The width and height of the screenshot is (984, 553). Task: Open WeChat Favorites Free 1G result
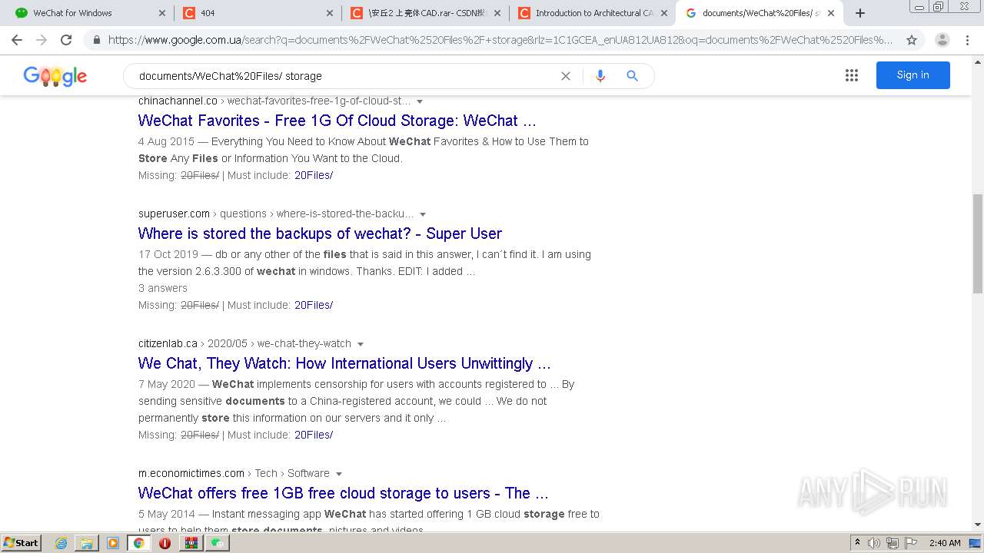pyautogui.click(x=337, y=121)
